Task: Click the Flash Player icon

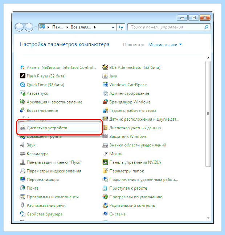Action: click(22, 76)
